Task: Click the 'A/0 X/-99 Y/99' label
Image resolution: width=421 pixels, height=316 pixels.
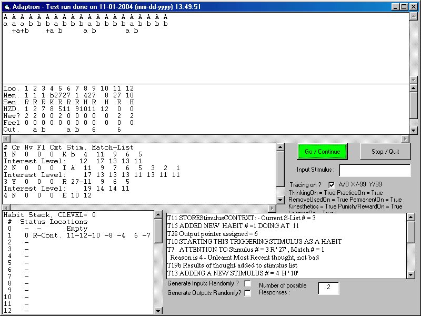Action: coord(360,184)
